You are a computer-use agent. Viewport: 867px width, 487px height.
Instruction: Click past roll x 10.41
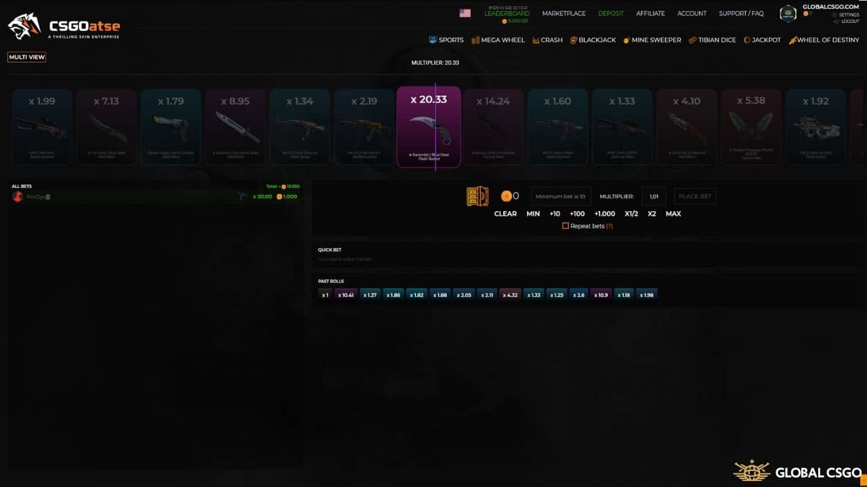click(x=346, y=295)
